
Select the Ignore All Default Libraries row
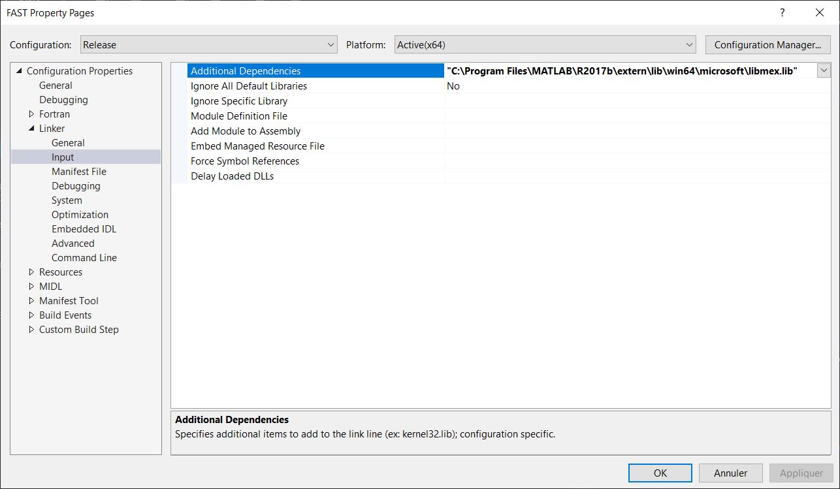pos(248,86)
